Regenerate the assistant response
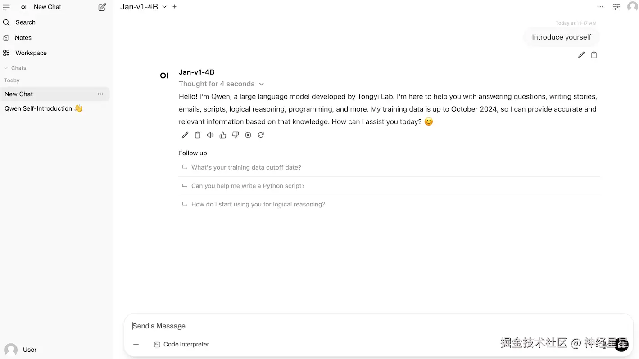The height and width of the screenshot is (359, 639). [261, 135]
